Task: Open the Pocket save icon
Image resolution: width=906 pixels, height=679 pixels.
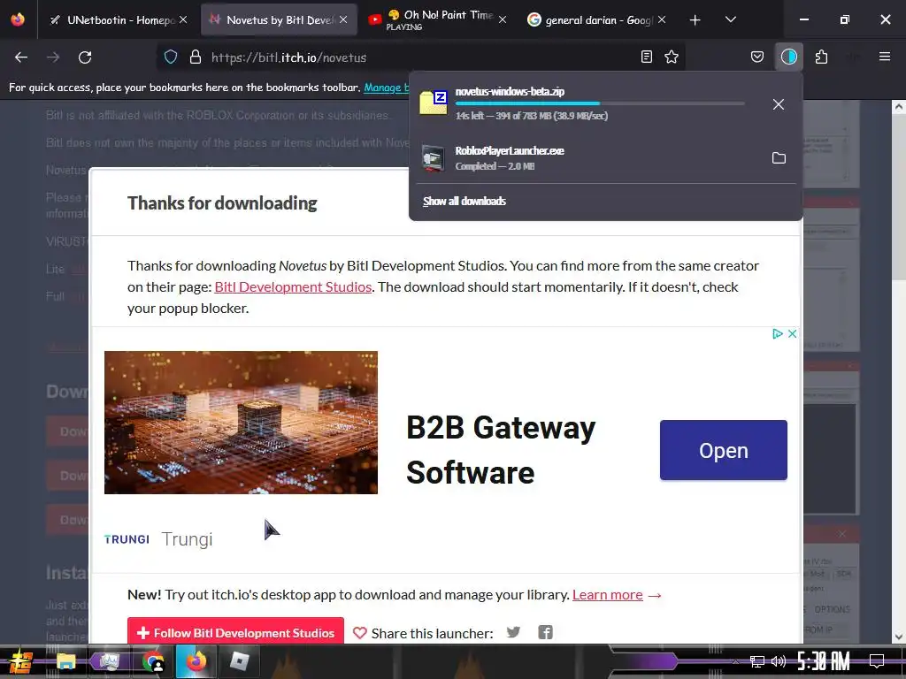Action: tap(757, 57)
